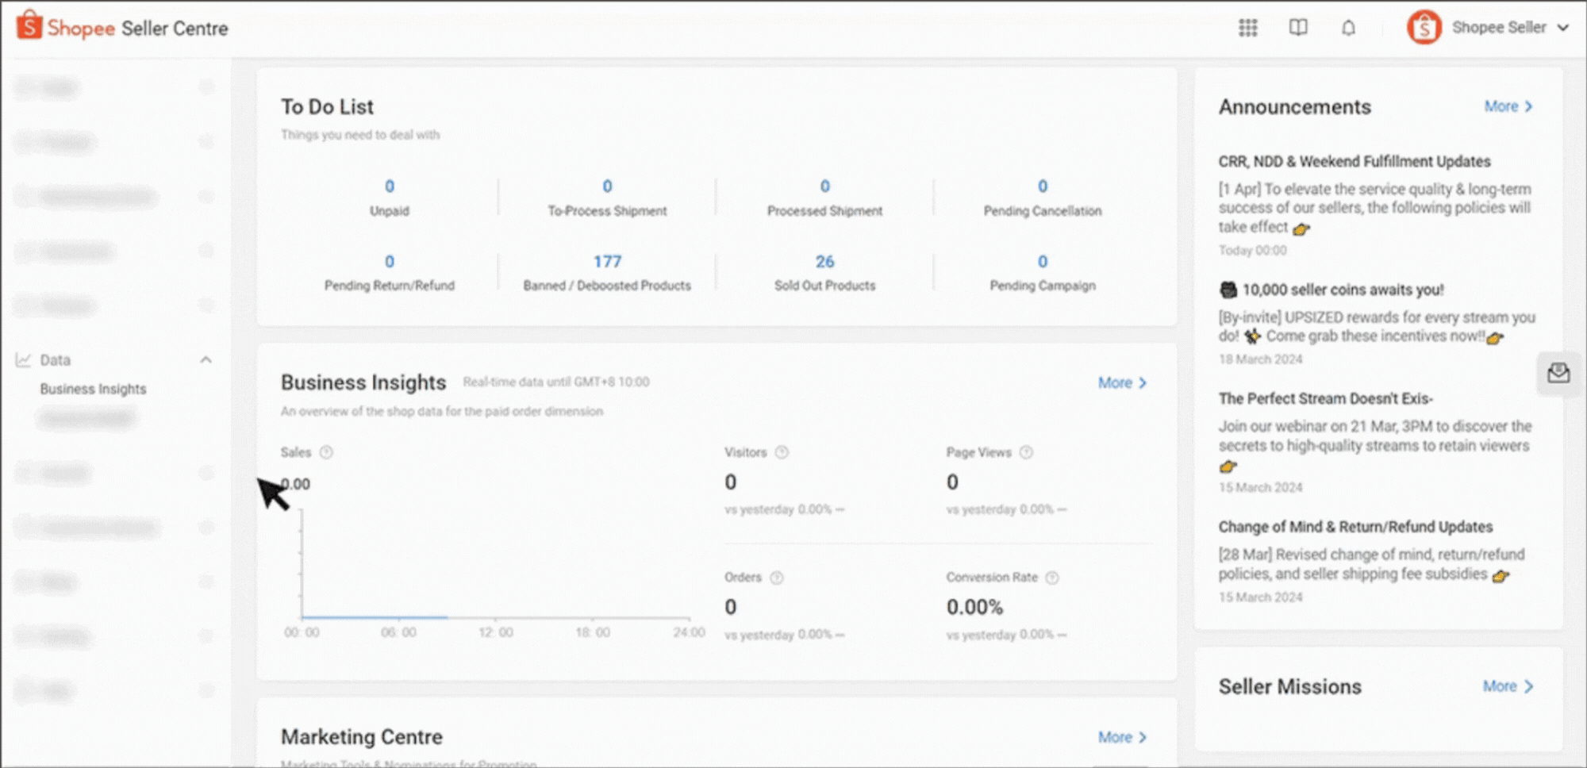The image size is (1587, 768).
Task: Click the Data chart icon in sidebar
Action: (24, 360)
